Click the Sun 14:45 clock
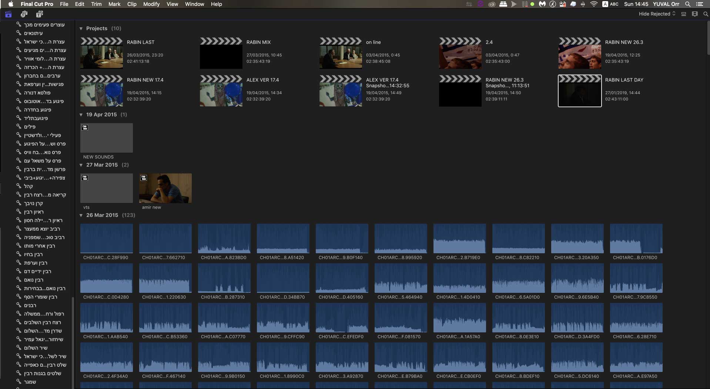 [x=636, y=4]
